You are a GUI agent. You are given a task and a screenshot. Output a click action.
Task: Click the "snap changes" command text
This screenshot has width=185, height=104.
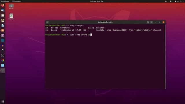click(76, 25)
